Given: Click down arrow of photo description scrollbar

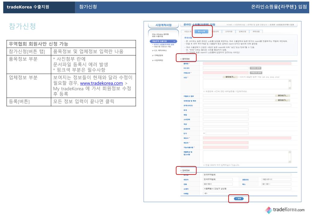Looking at the screenshot, I should (x=289, y=88).
